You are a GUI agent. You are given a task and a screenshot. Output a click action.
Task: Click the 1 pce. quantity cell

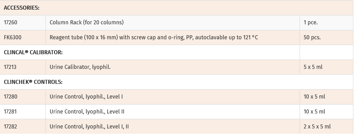click(310, 22)
